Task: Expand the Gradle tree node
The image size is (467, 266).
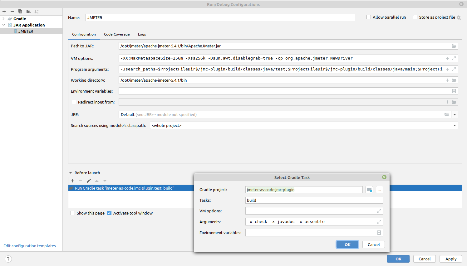Action: point(3,19)
